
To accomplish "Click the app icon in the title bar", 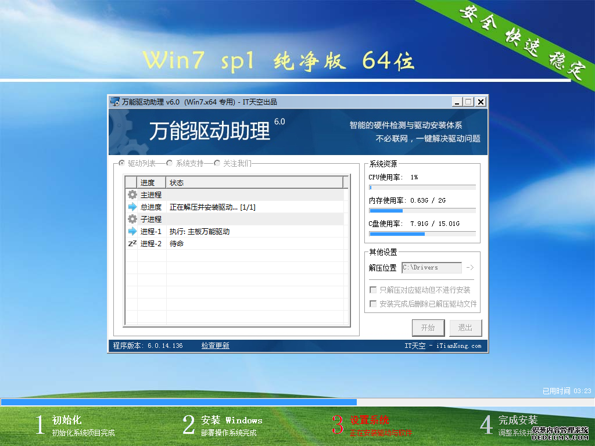I will click(x=115, y=102).
